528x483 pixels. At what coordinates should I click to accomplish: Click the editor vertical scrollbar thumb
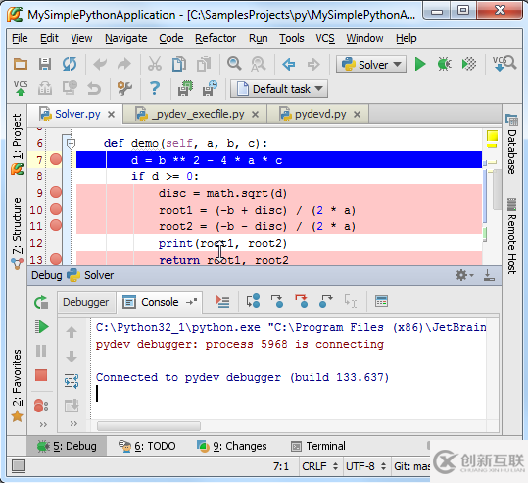pos(497,189)
